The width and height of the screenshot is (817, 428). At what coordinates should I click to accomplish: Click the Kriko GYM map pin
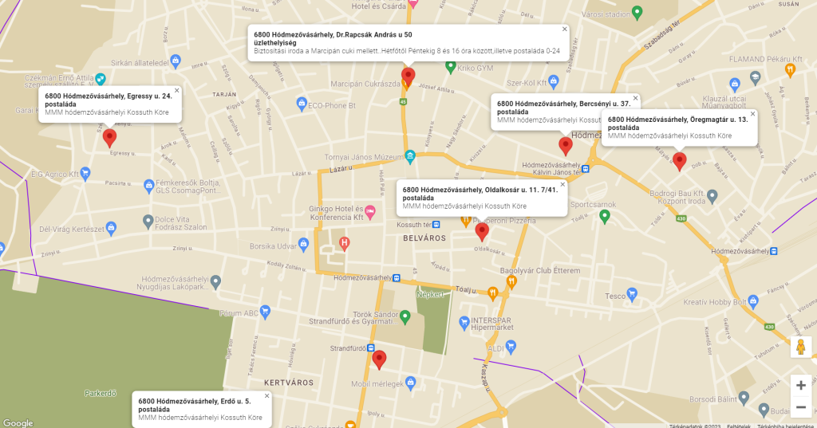tap(450, 68)
